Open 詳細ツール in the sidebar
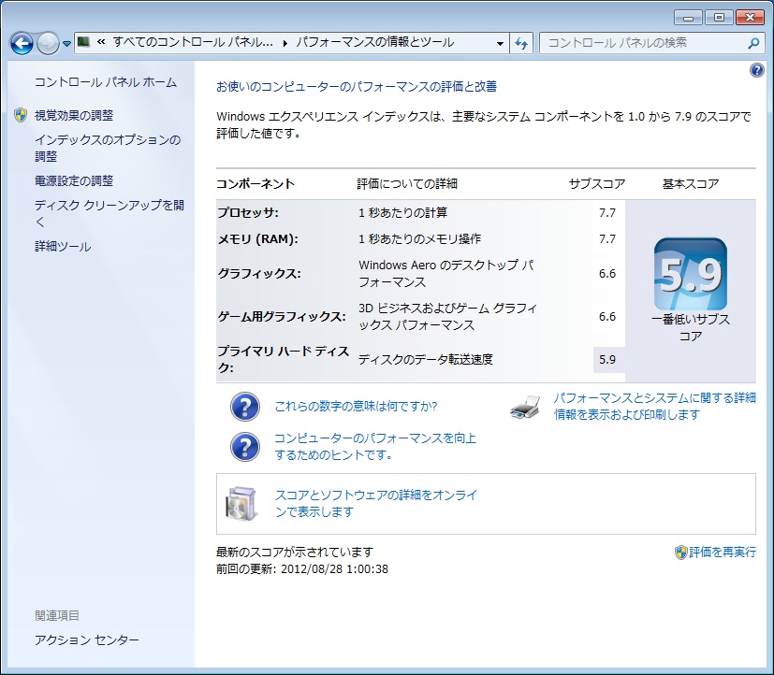774x675 pixels. pos(63,247)
